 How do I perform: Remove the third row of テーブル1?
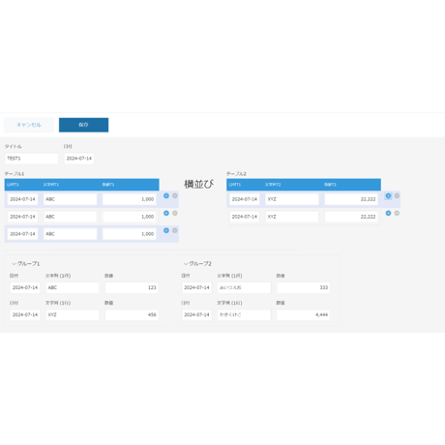[175, 230]
